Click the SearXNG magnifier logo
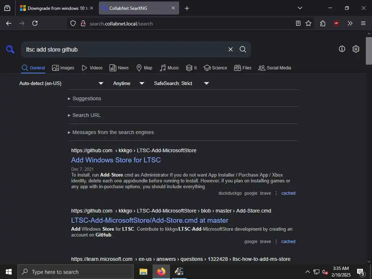The height and width of the screenshot is (279, 372). [x=10, y=49]
